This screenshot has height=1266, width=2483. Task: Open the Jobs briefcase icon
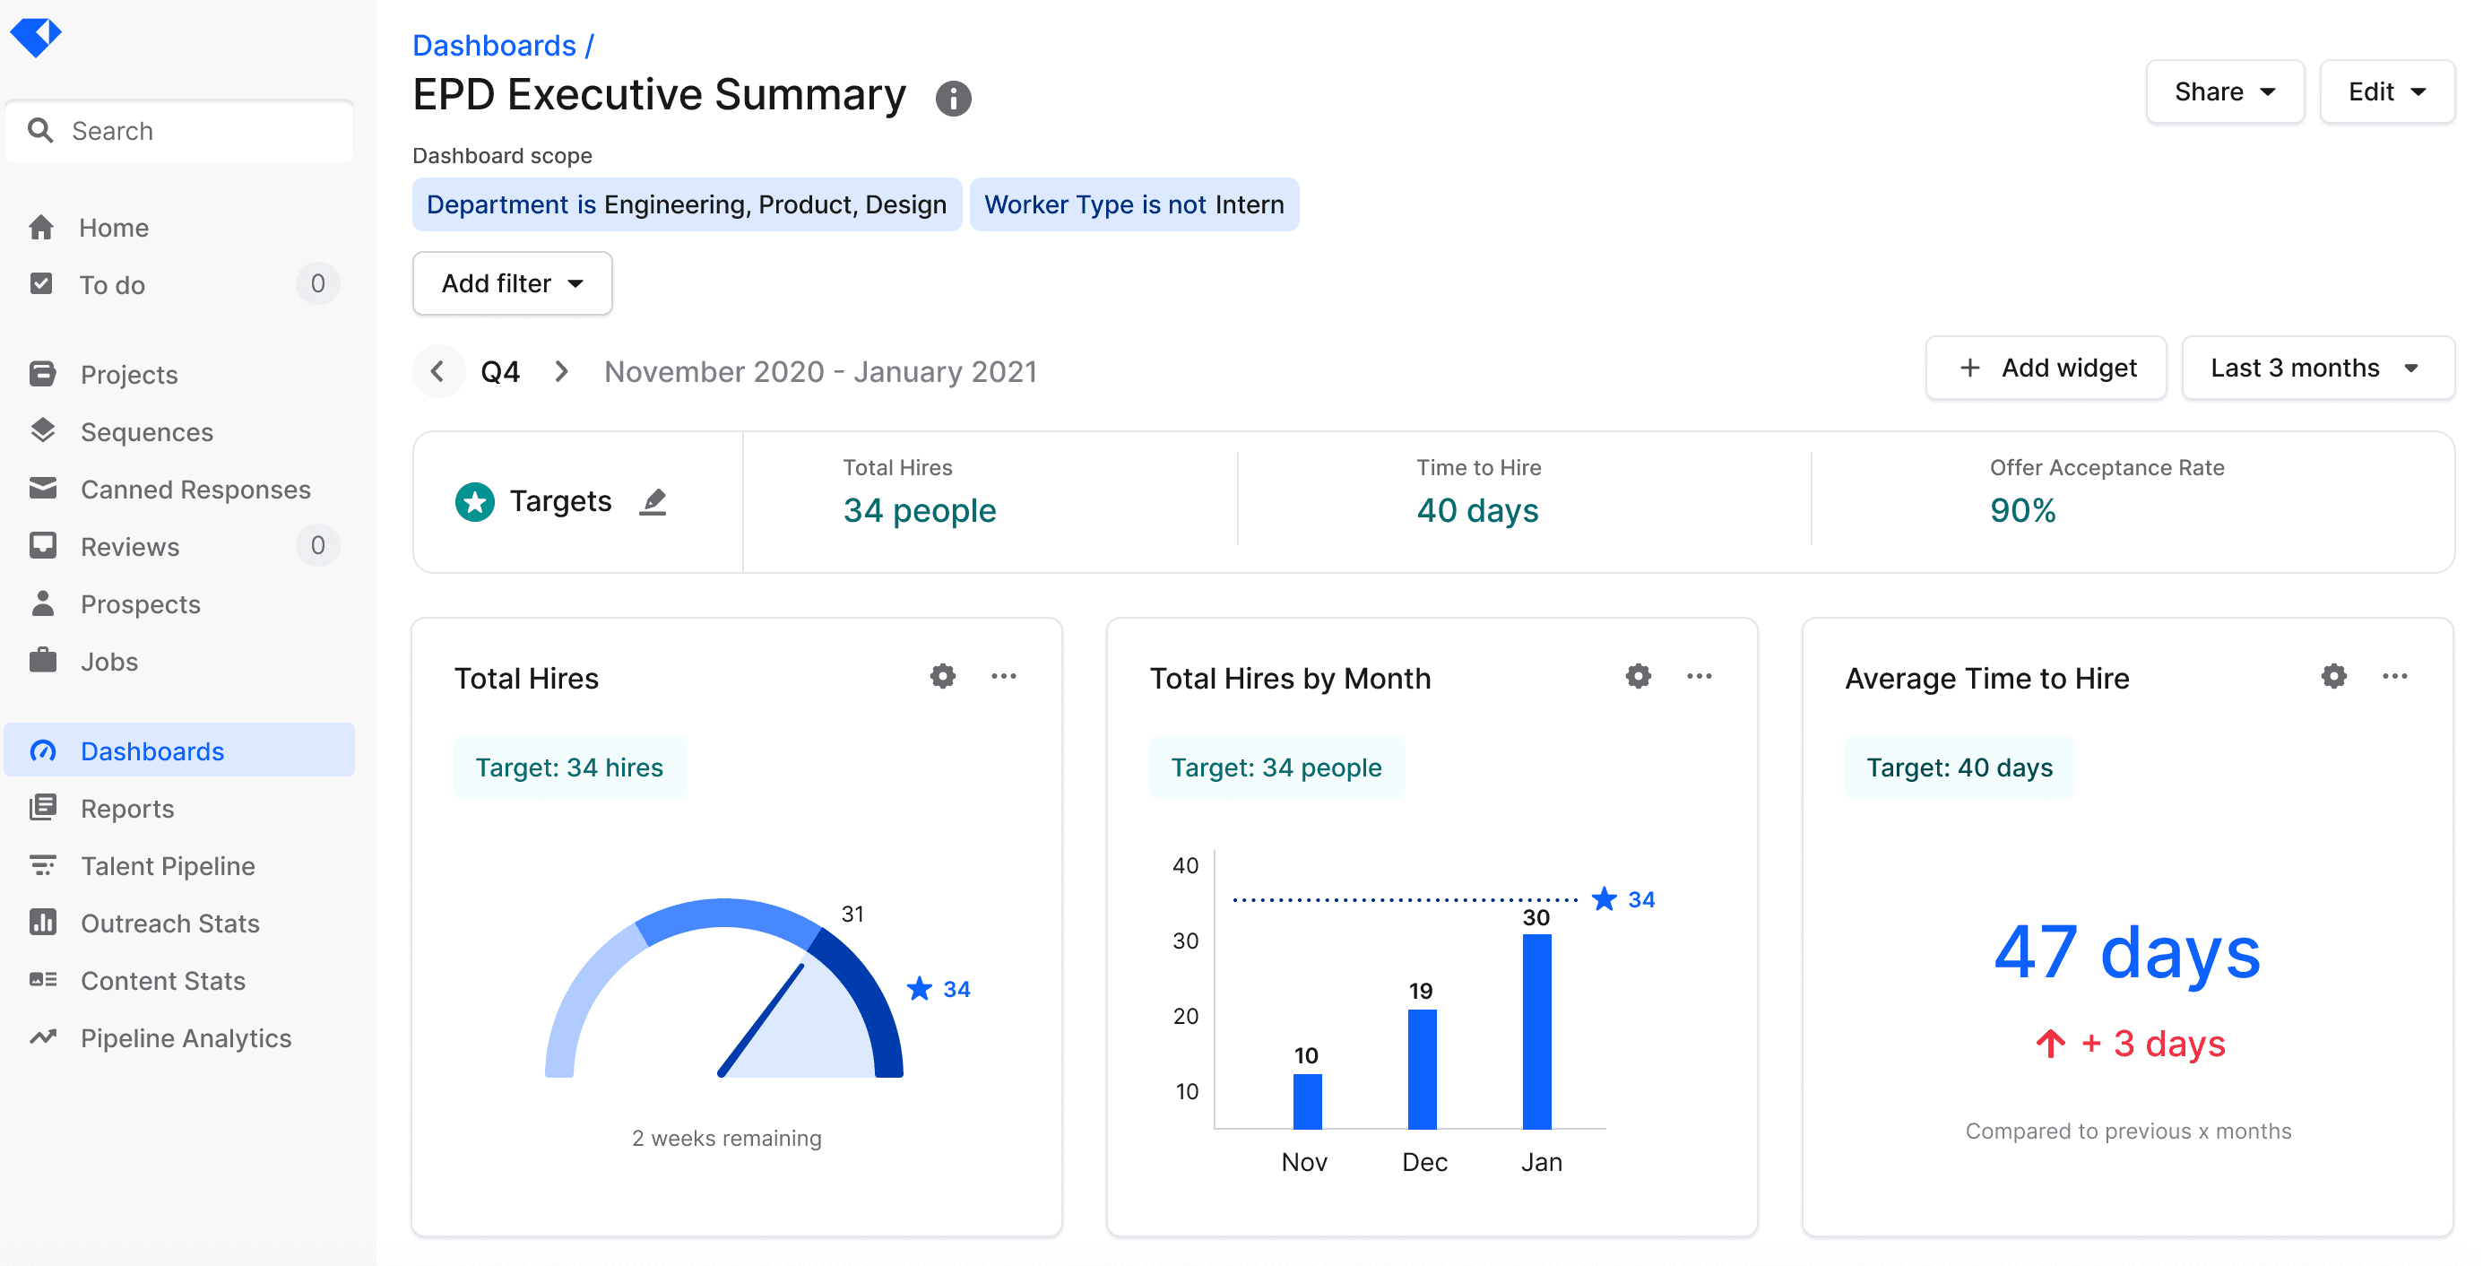(x=42, y=662)
